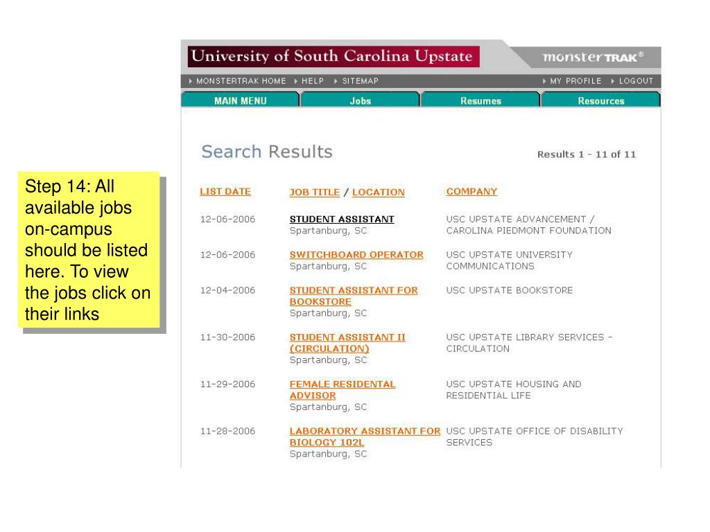
Task: Select the 12-04-2006 list date text
Action: tap(227, 290)
